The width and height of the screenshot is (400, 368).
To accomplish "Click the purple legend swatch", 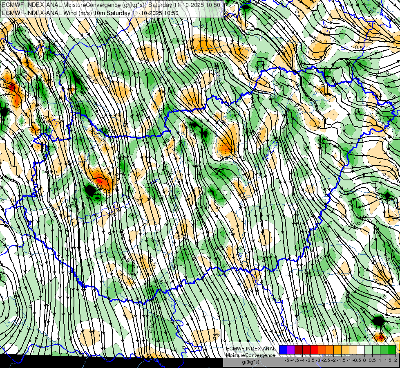I will click(291, 350).
